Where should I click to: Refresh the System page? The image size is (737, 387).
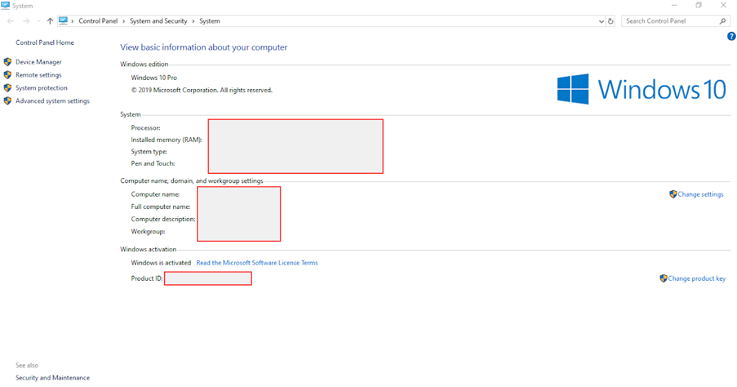point(610,21)
